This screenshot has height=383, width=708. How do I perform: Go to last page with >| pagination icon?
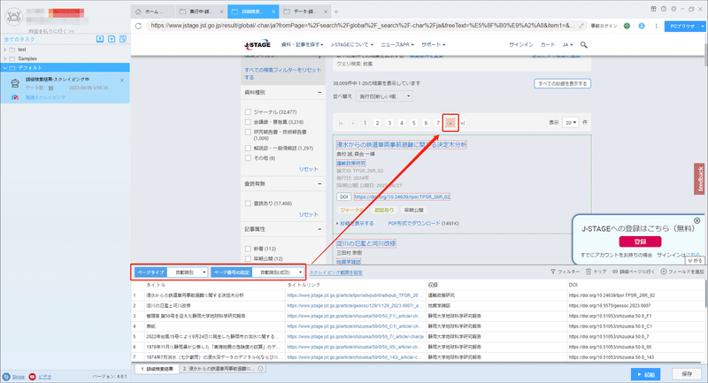coord(463,123)
